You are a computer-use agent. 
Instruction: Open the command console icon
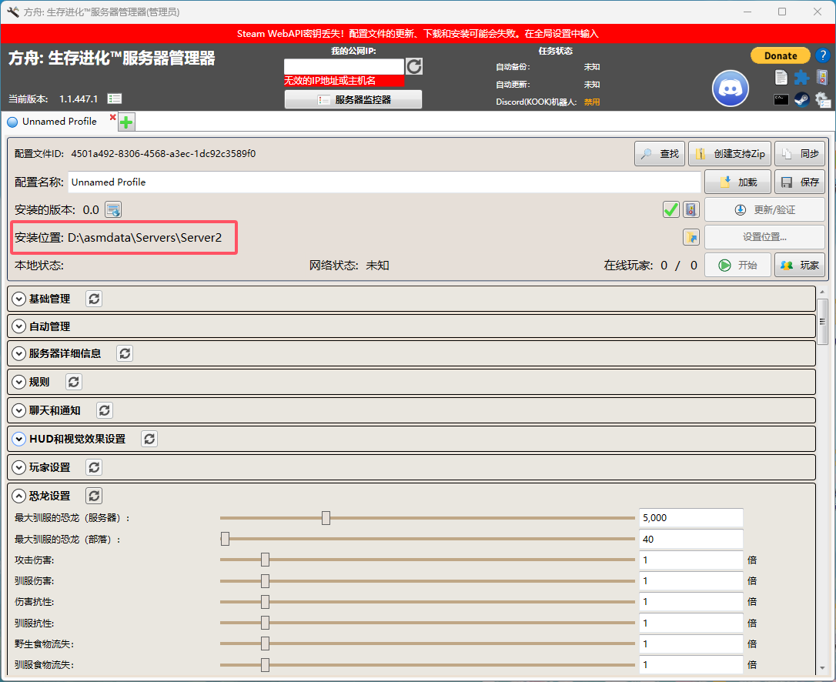[781, 99]
